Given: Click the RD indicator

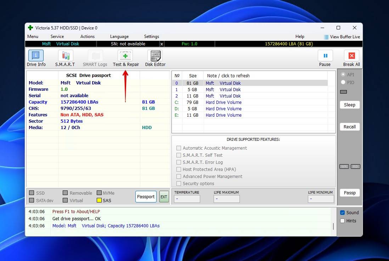Looking at the screenshot, I should (355, 166).
